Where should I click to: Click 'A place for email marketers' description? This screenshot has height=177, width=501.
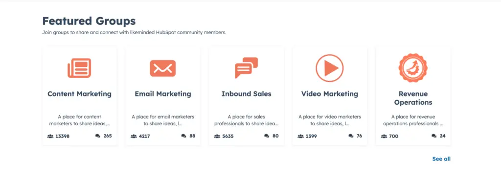(x=163, y=120)
